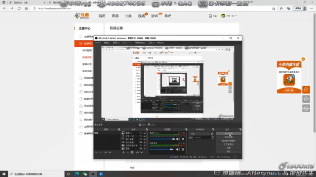The width and height of the screenshot is (316, 177).
Task: Open 直播记录 in the Douyu sidebar
Action: [87, 64]
